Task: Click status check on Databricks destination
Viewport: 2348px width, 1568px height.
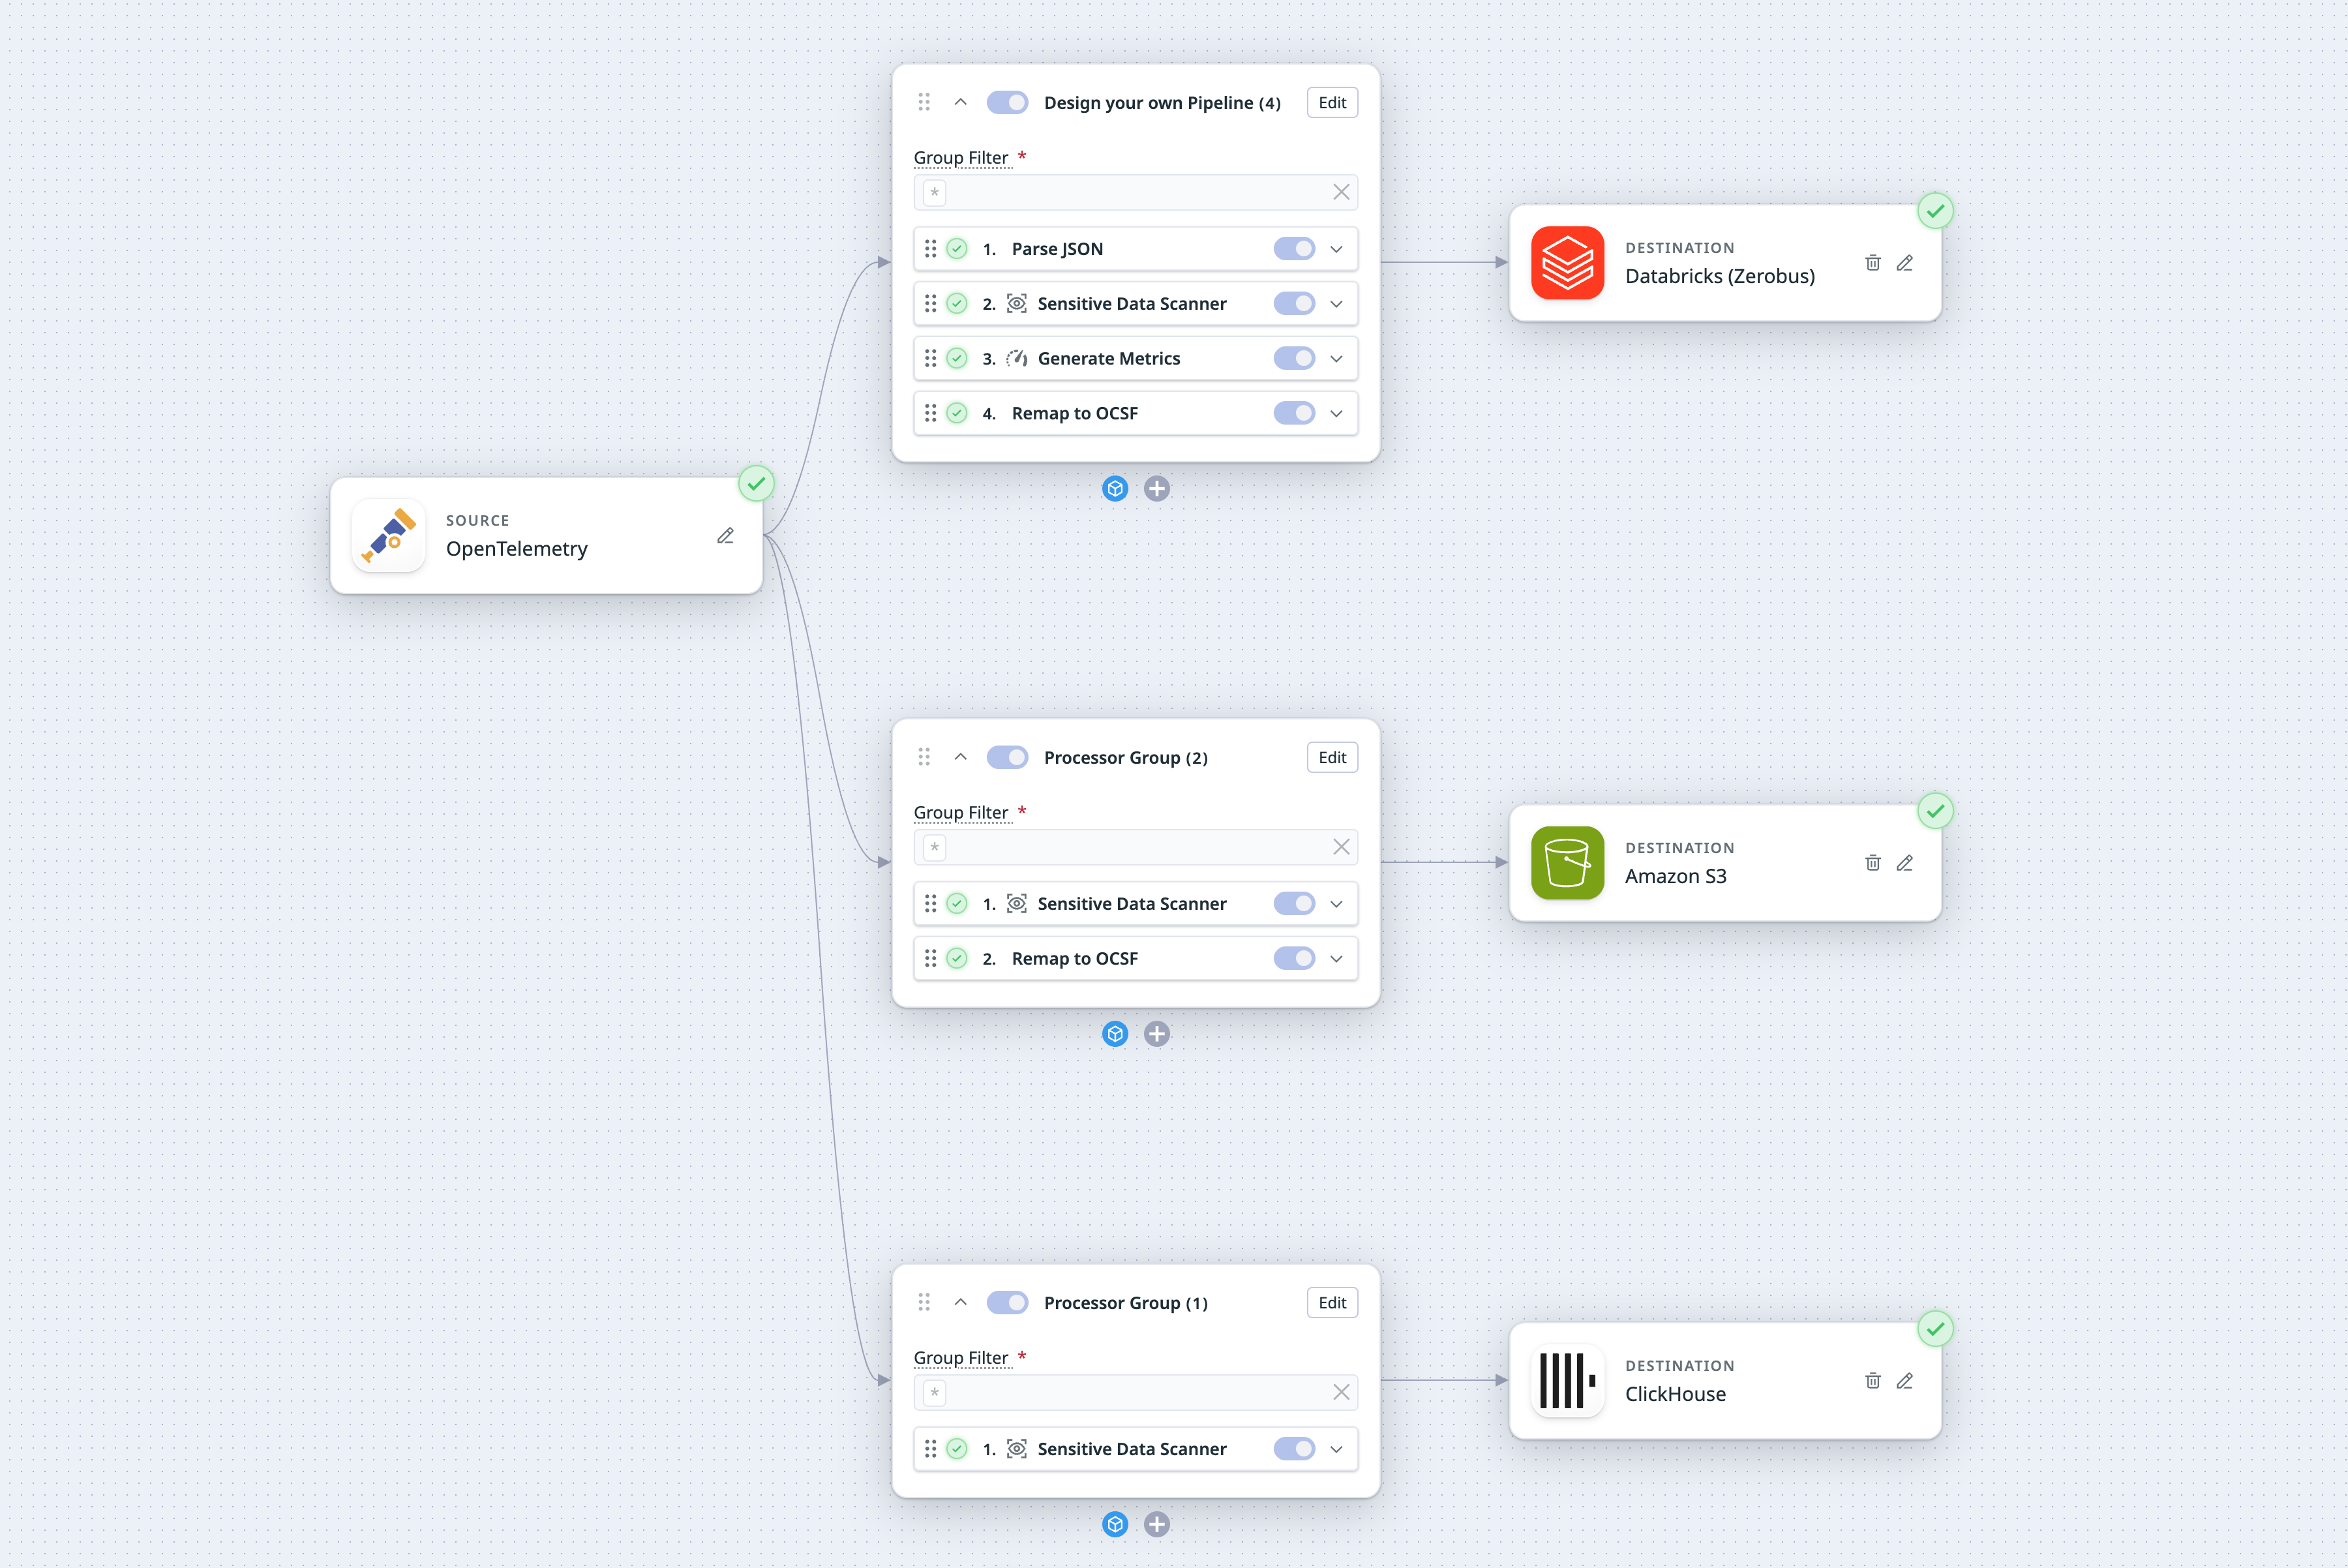Action: tap(1936, 211)
